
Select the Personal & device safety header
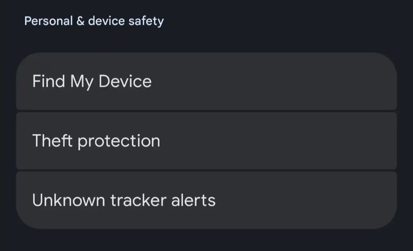coord(94,21)
